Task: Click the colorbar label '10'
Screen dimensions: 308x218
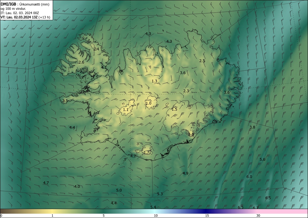Action: (156, 216)
